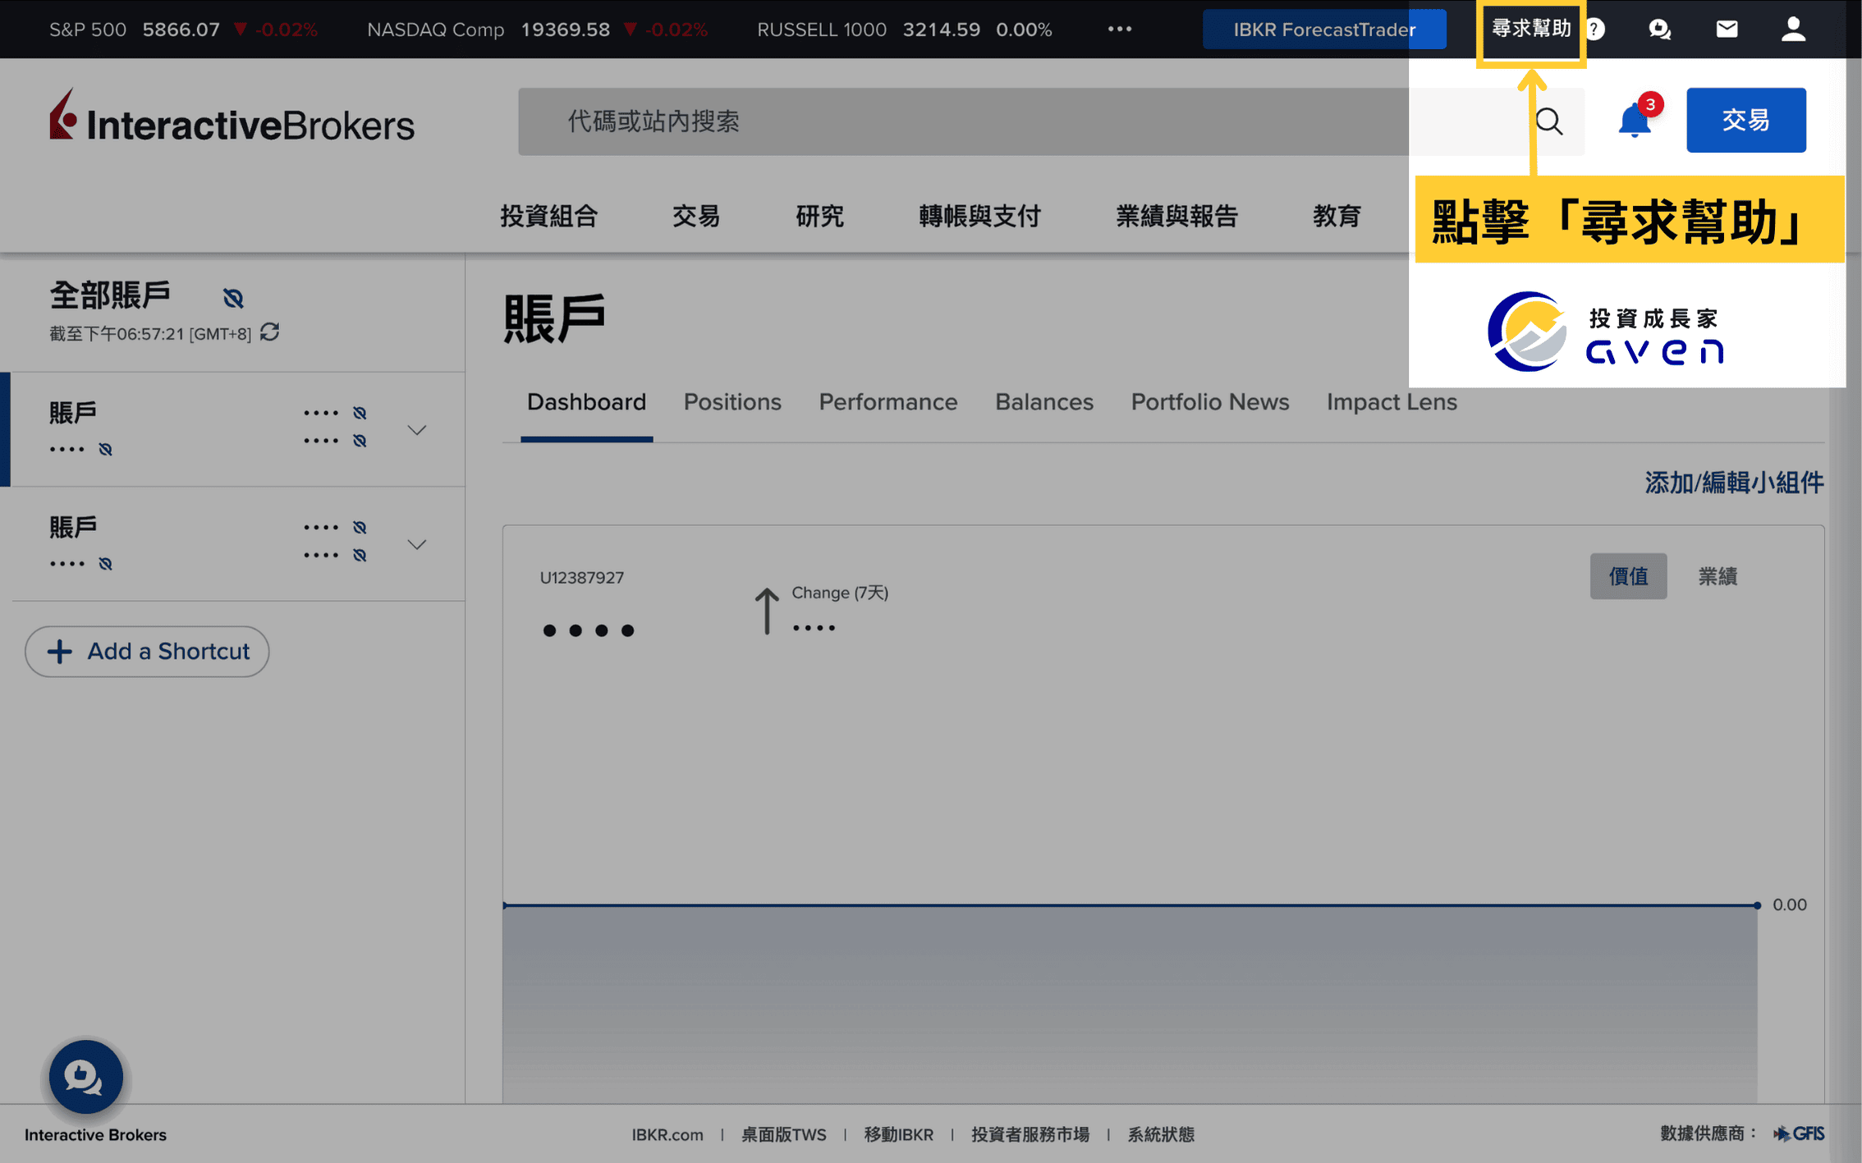Open the more options ellipsis menu
1862x1163 pixels.
tap(1120, 28)
